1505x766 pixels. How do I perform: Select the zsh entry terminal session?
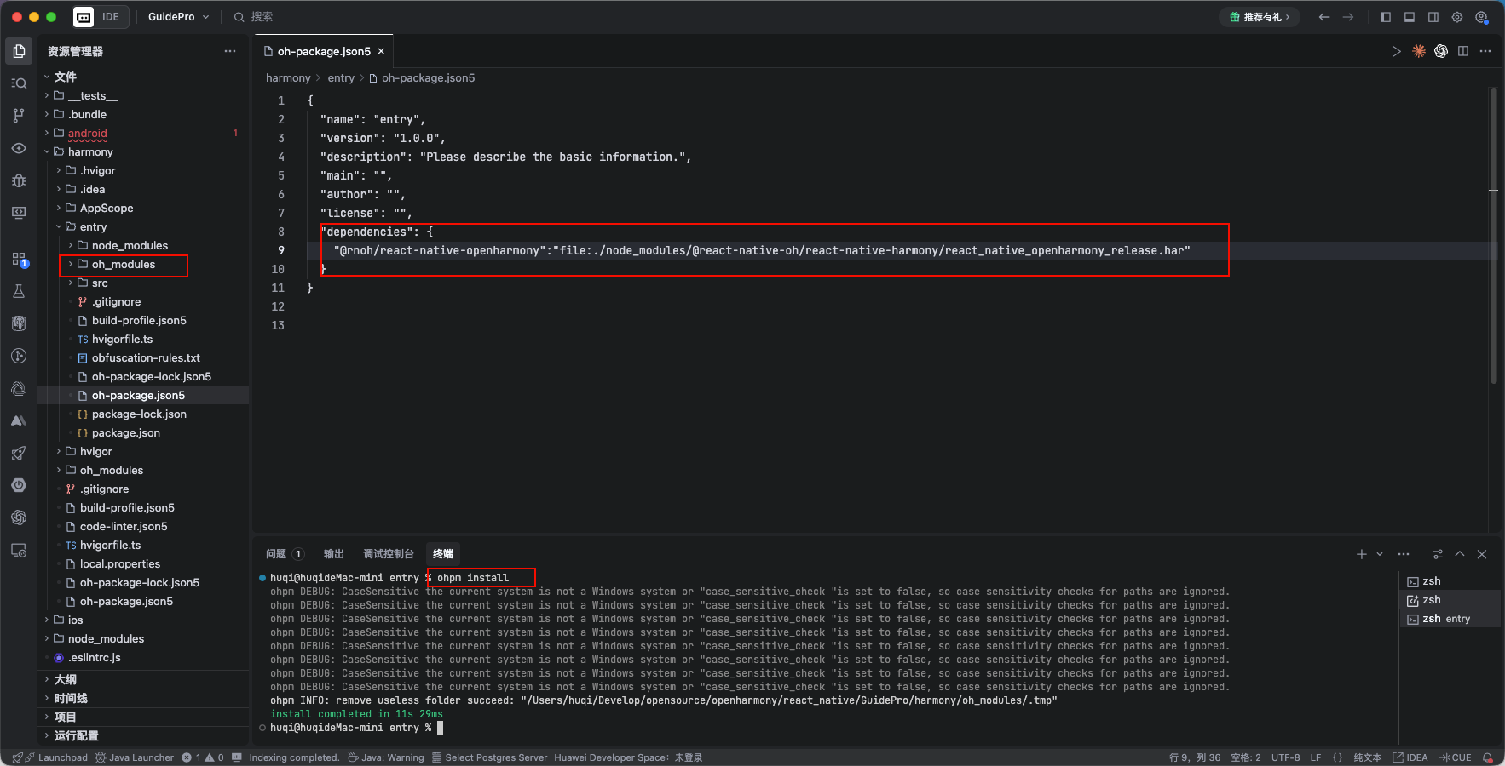(1449, 619)
